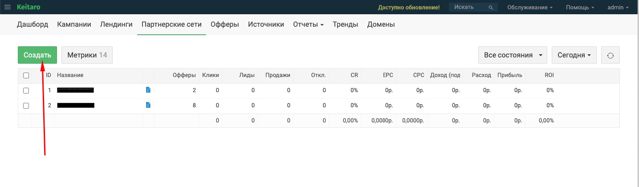639x187 pixels.
Task: Go to the Офферы tab
Action: click(224, 24)
